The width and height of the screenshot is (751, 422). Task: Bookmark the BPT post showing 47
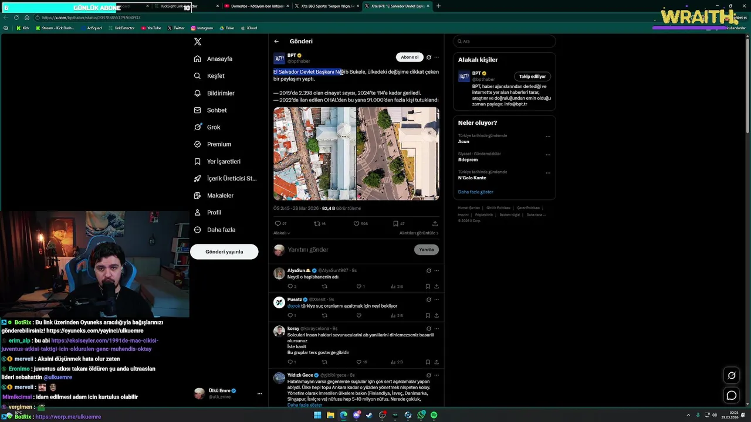point(399,223)
